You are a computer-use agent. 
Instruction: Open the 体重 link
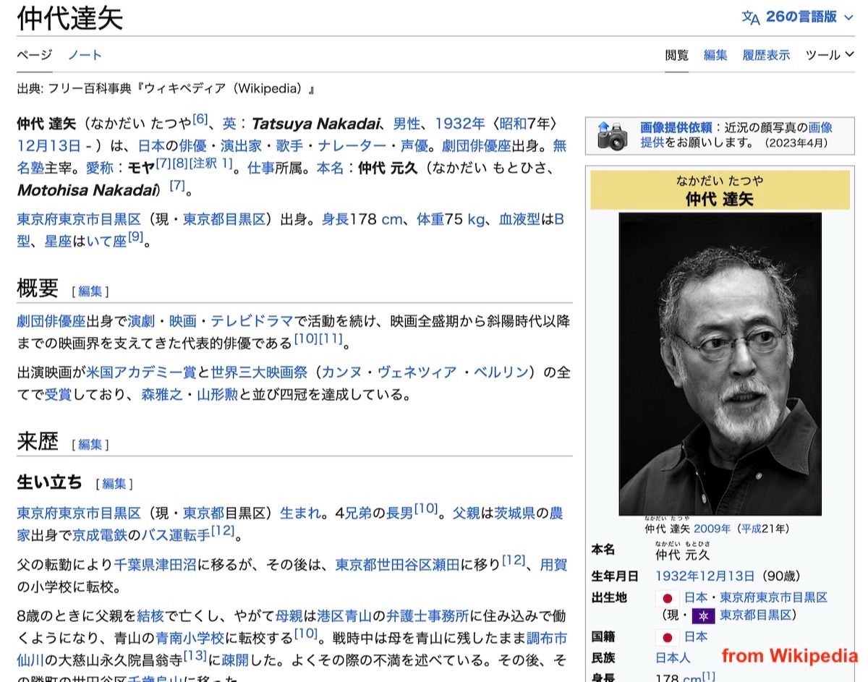point(430,219)
